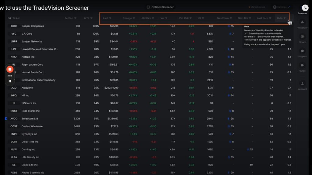Click the red stop recording button
This screenshot has height=175, width=312.
pyautogui.click(x=10, y=69)
